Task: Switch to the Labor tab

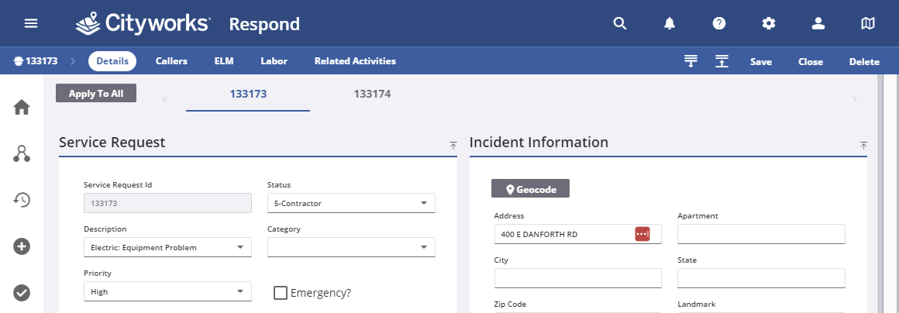Action: pyautogui.click(x=274, y=60)
